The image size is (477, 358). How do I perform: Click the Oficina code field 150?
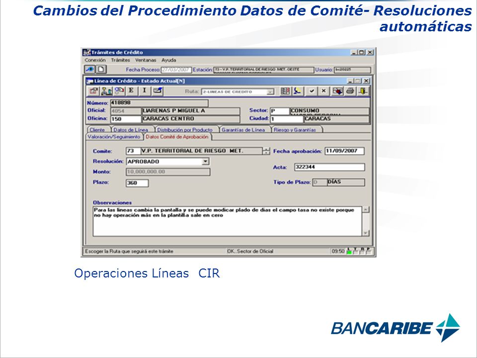pyautogui.click(x=126, y=119)
